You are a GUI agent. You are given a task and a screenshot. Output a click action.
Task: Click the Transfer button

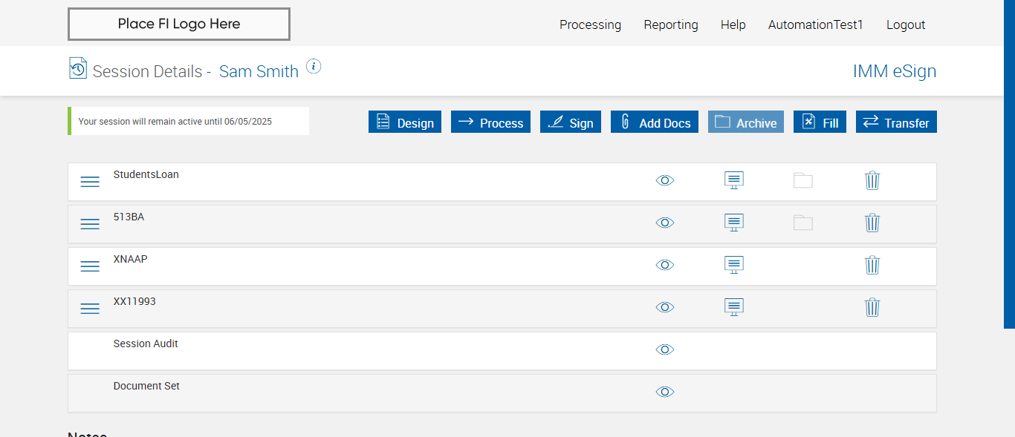coord(896,122)
